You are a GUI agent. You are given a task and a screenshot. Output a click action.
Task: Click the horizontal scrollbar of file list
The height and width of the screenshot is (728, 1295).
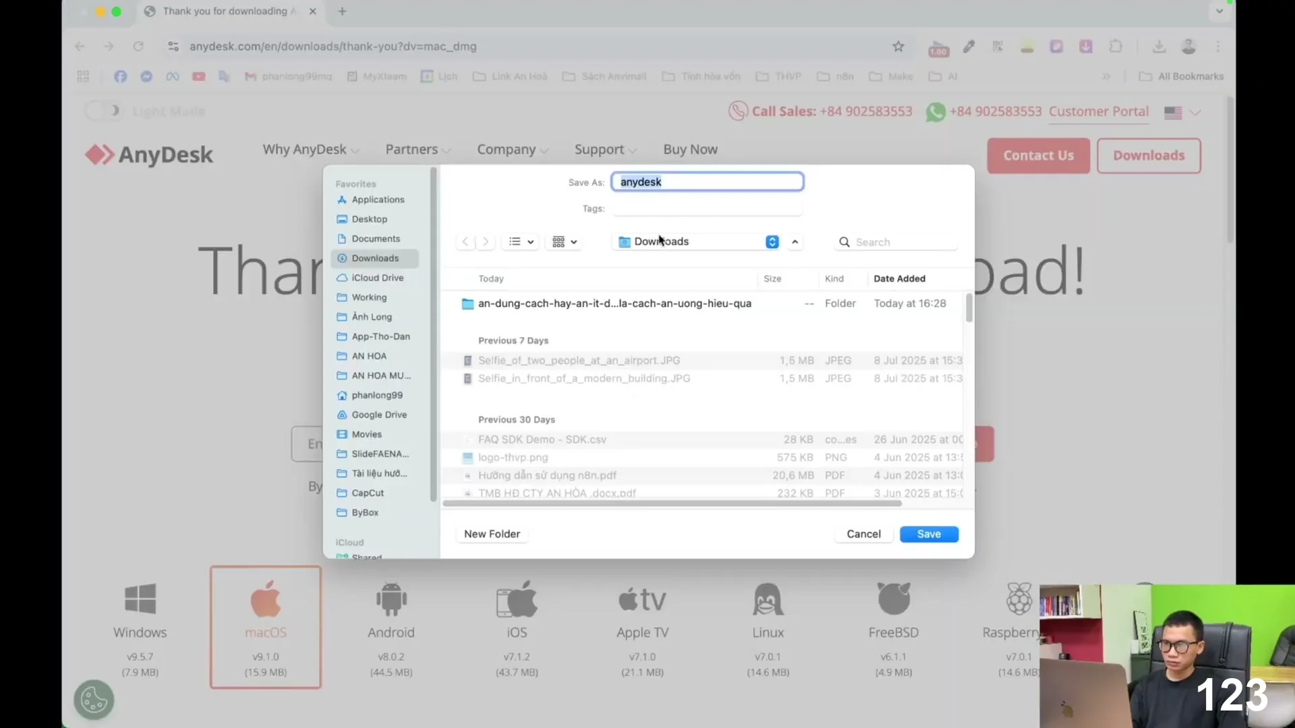(672, 504)
